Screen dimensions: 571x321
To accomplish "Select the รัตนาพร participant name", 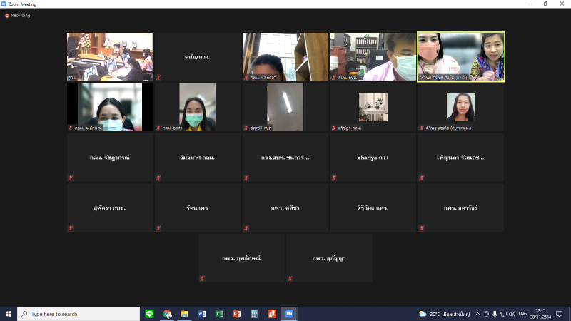I will click(198, 208).
